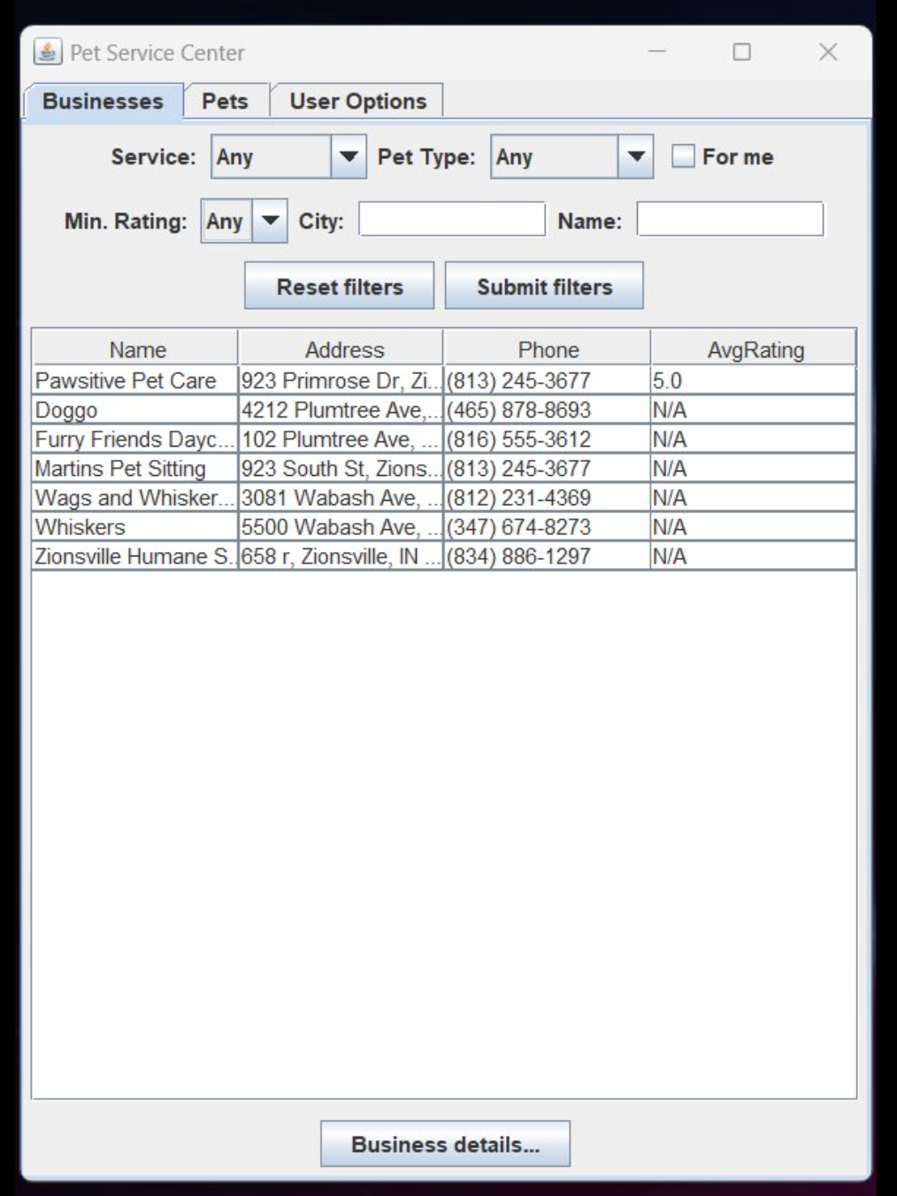
Task: Open the User Options tab
Action: (357, 101)
